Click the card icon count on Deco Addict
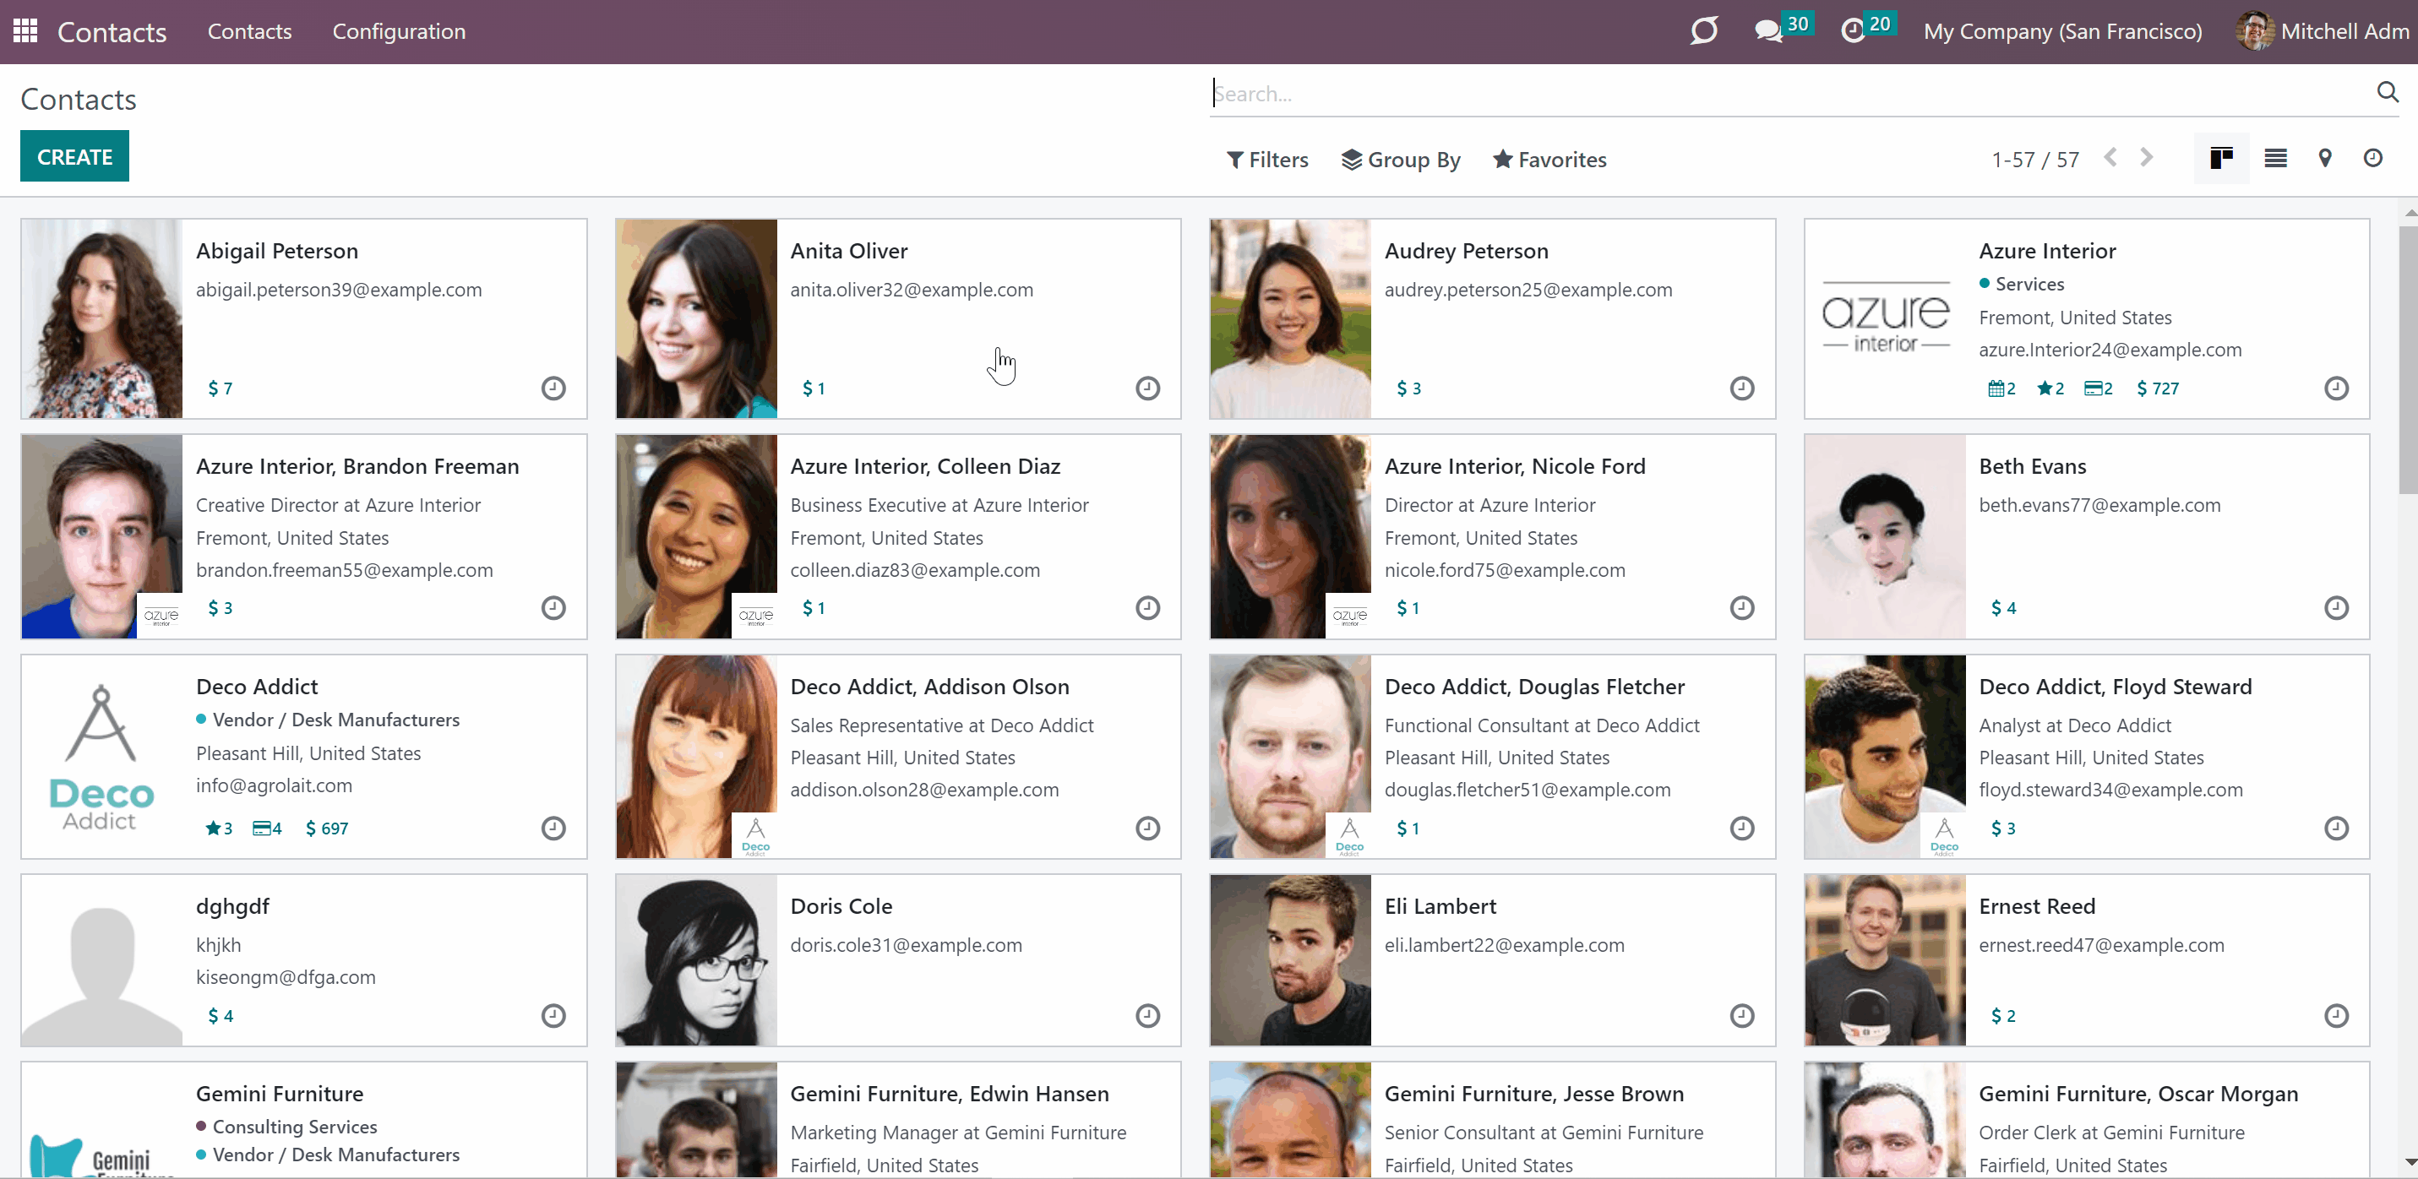 point(267,828)
